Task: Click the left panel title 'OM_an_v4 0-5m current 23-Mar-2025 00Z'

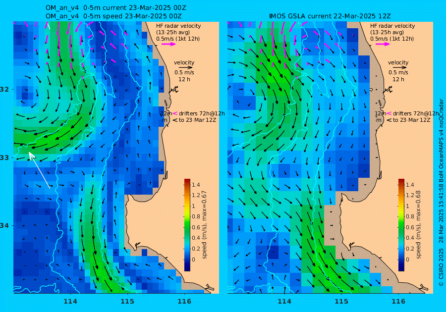Action: coord(116,8)
